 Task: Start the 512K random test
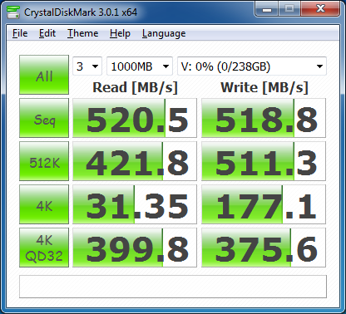coord(44,161)
